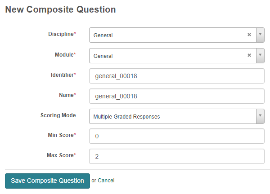Clear the Module selection with its X icon
This screenshot has width=270, height=194.
click(x=249, y=55)
